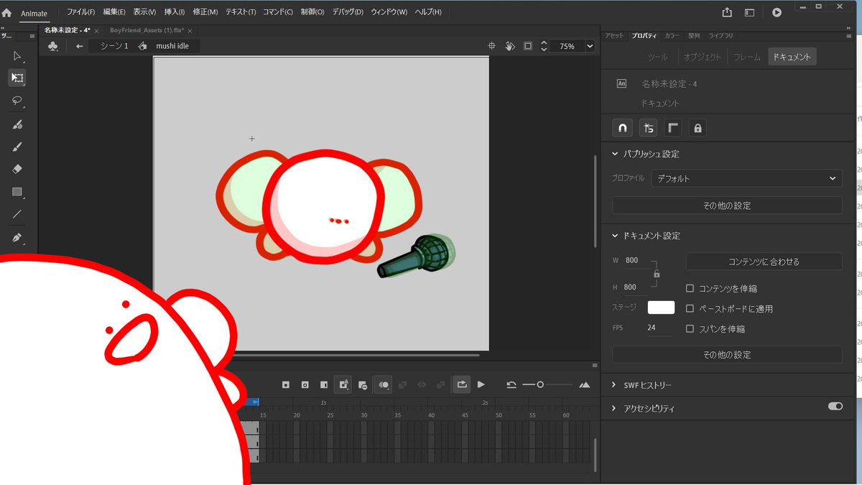862x485 pixels.
Task: Click the FPS value 24 field
Action: [x=659, y=328]
